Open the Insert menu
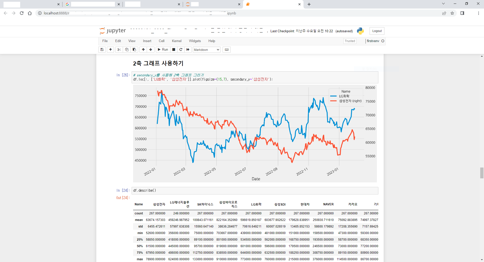The width and height of the screenshot is (484, 262). click(x=147, y=41)
